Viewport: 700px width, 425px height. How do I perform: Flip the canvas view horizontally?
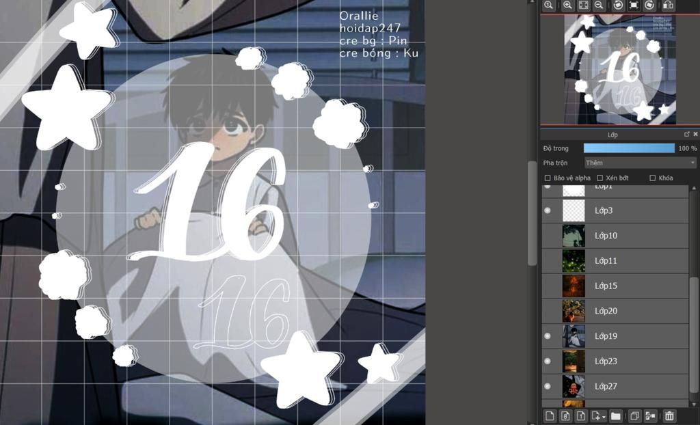click(x=669, y=5)
